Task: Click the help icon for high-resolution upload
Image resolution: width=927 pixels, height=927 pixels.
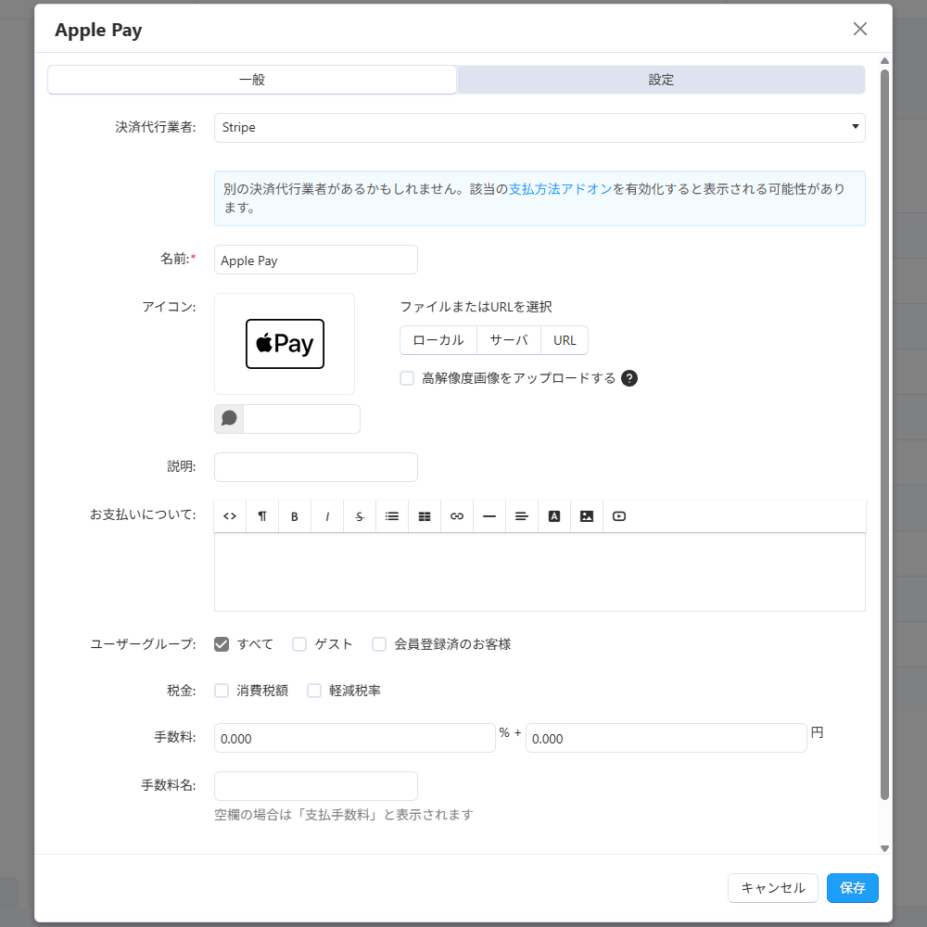Action: click(629, 378)
